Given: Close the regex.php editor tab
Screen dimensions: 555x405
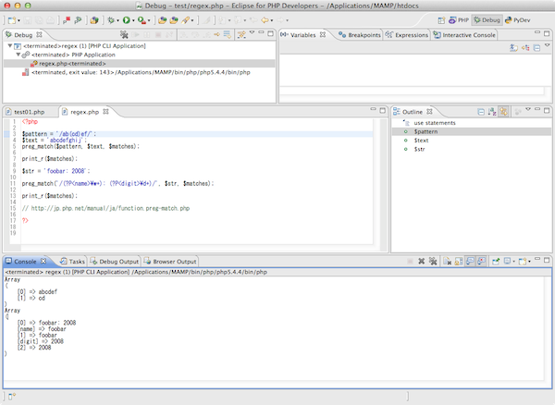Looking at the screenshot, I should [105, 111].
